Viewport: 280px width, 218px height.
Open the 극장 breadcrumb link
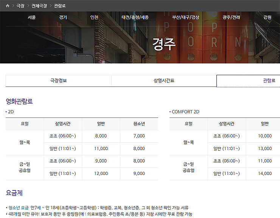[20, 6]
